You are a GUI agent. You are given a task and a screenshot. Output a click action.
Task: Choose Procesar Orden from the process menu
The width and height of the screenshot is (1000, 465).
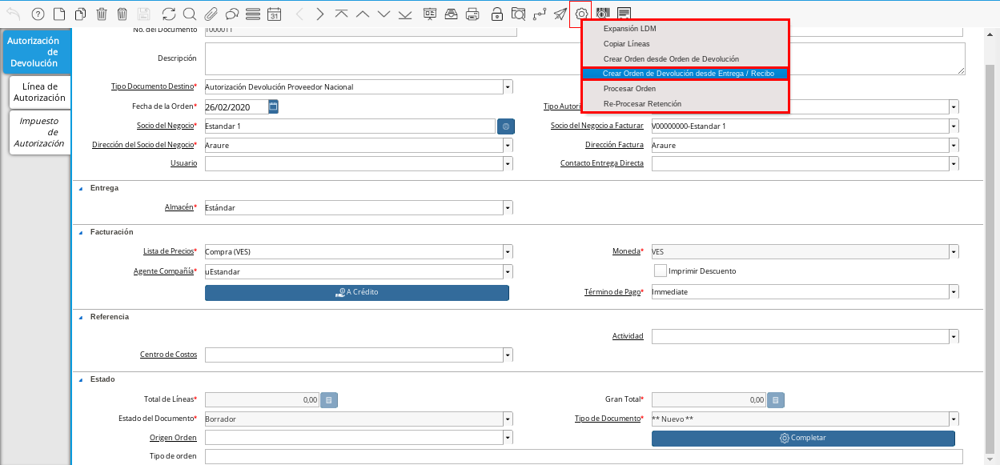tap(629, 89)
